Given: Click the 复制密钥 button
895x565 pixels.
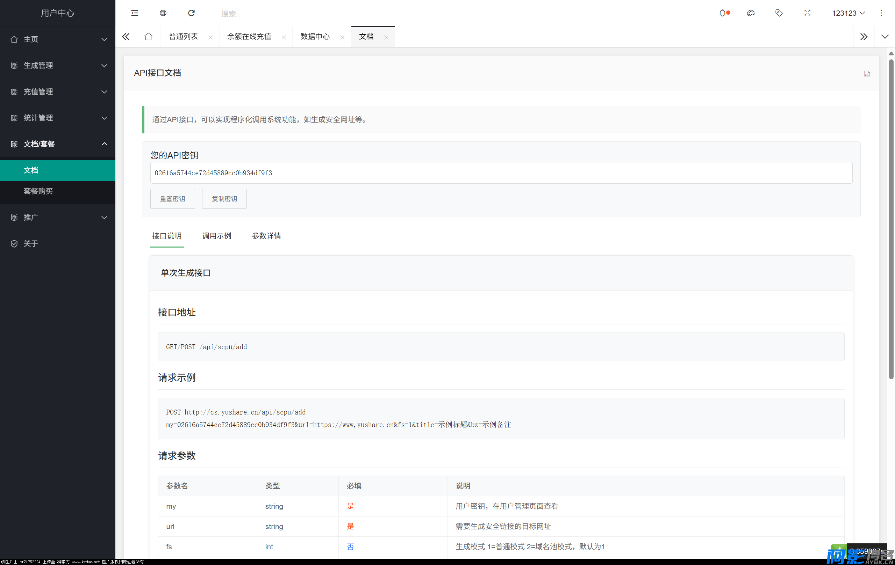Looking at the screenshot, I should point(224,199).
